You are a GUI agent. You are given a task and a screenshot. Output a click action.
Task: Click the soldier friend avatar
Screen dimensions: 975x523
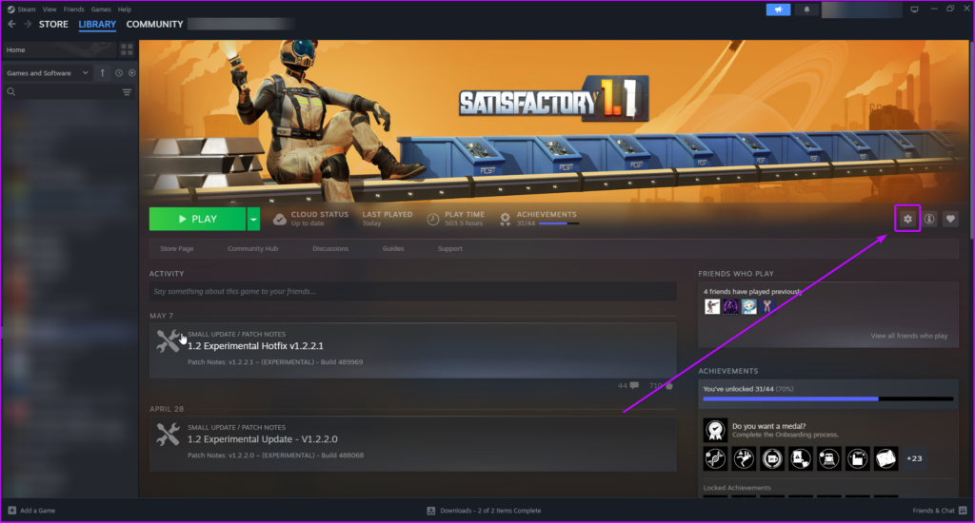point(712,306)
